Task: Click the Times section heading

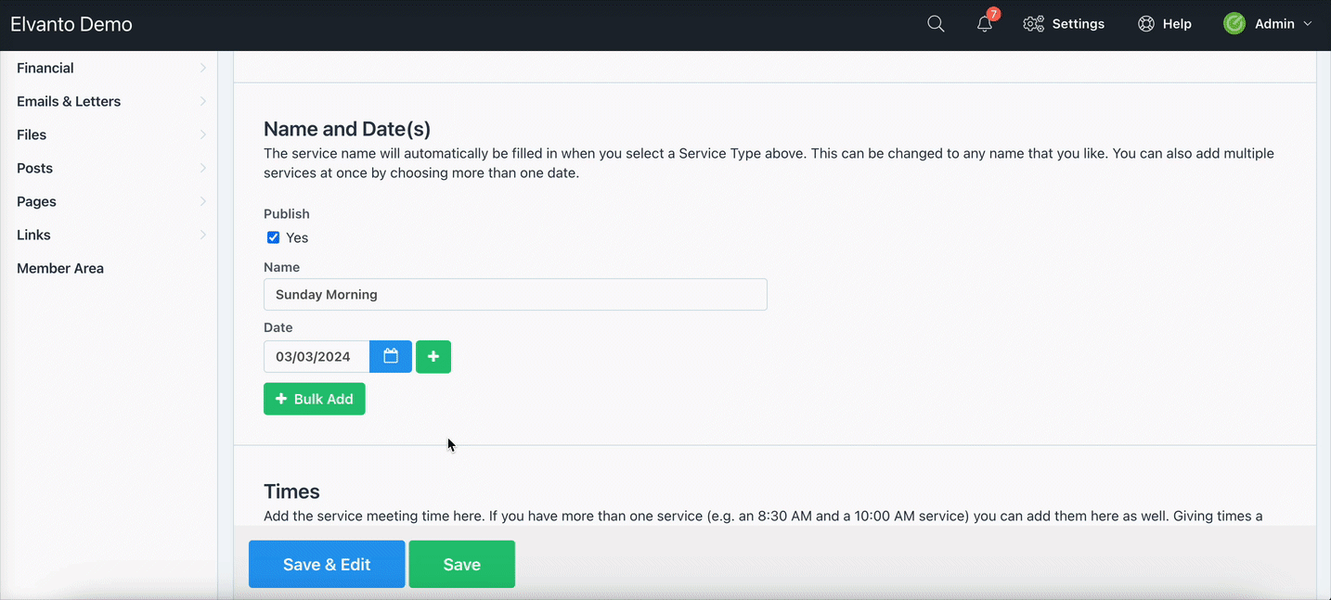Action: 291,491
